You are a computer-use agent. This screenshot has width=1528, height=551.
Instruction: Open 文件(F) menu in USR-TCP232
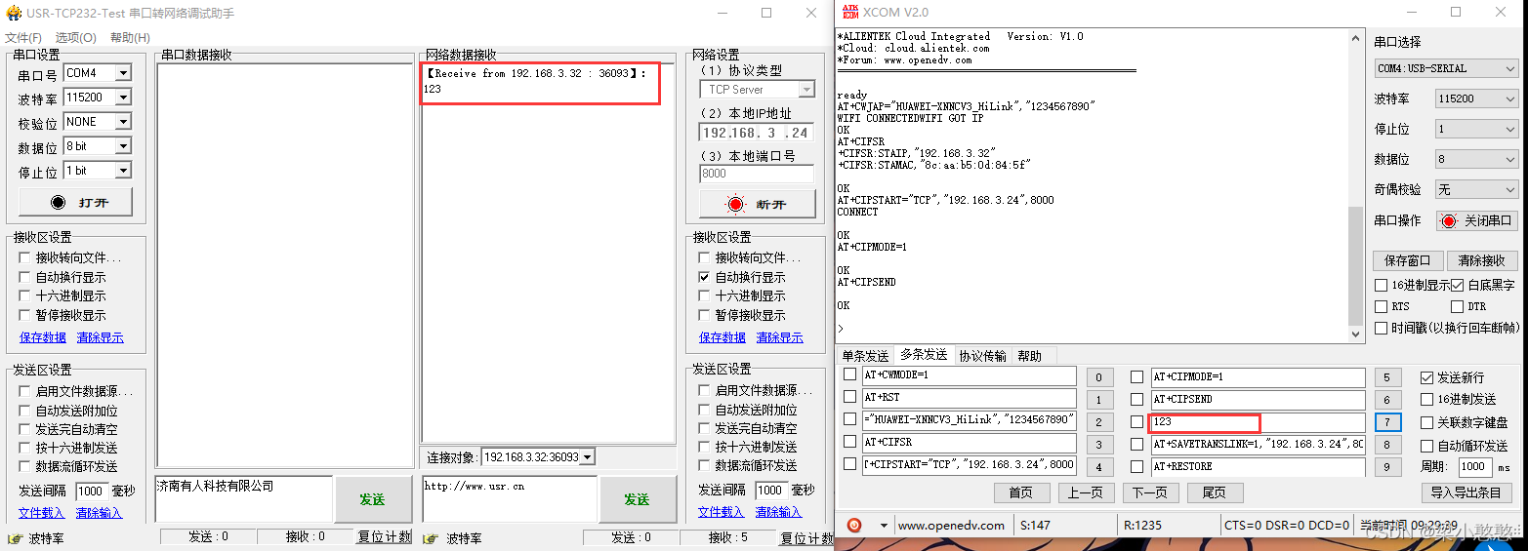point(23,37)
